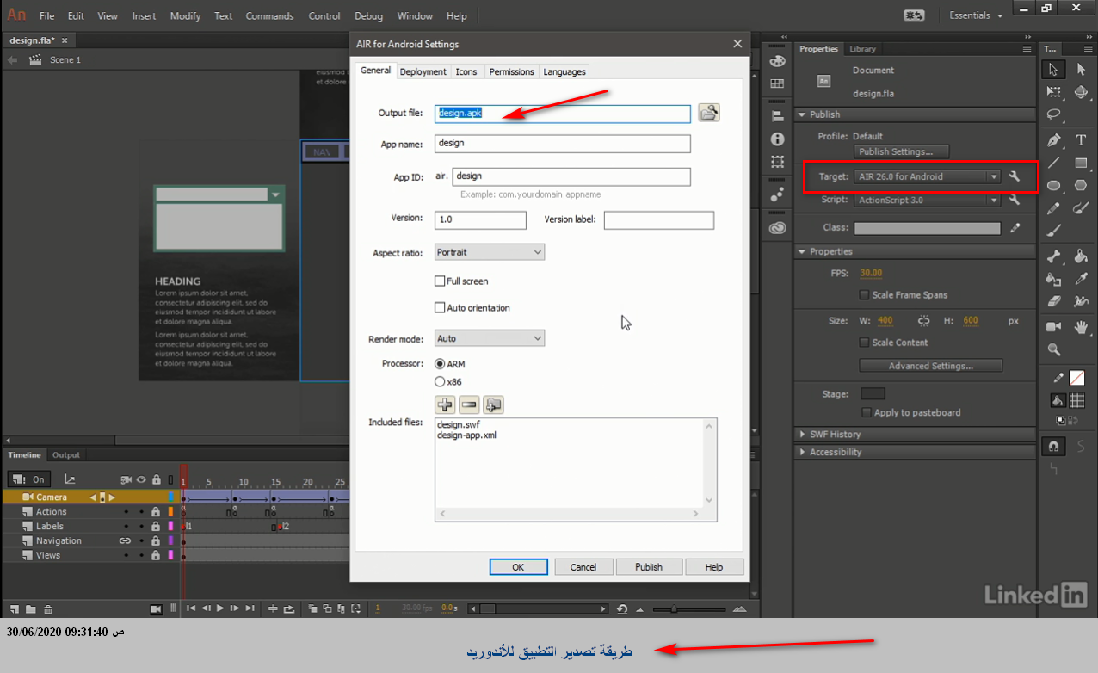Screen dimensions: 1098x673
Task: Open the Essentials workspace dropdown
Action: 976,15
